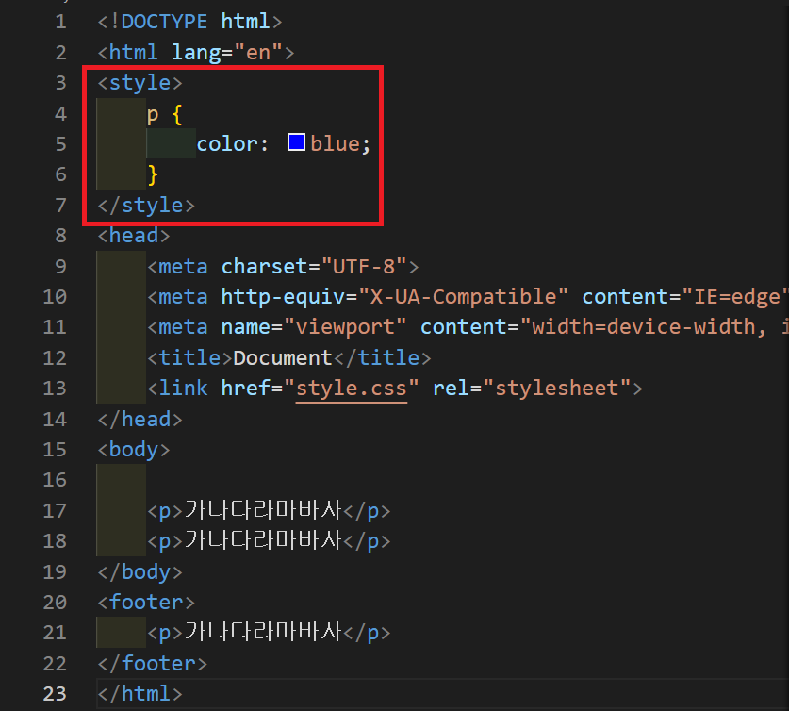The width and height of the screenshot is (789, 711).
Task: Click the "en" lang value on line 2
Action: tap(258, 53)
